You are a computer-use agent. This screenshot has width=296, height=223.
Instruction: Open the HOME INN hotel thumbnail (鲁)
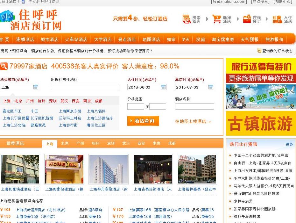click(x=64, y=169)
